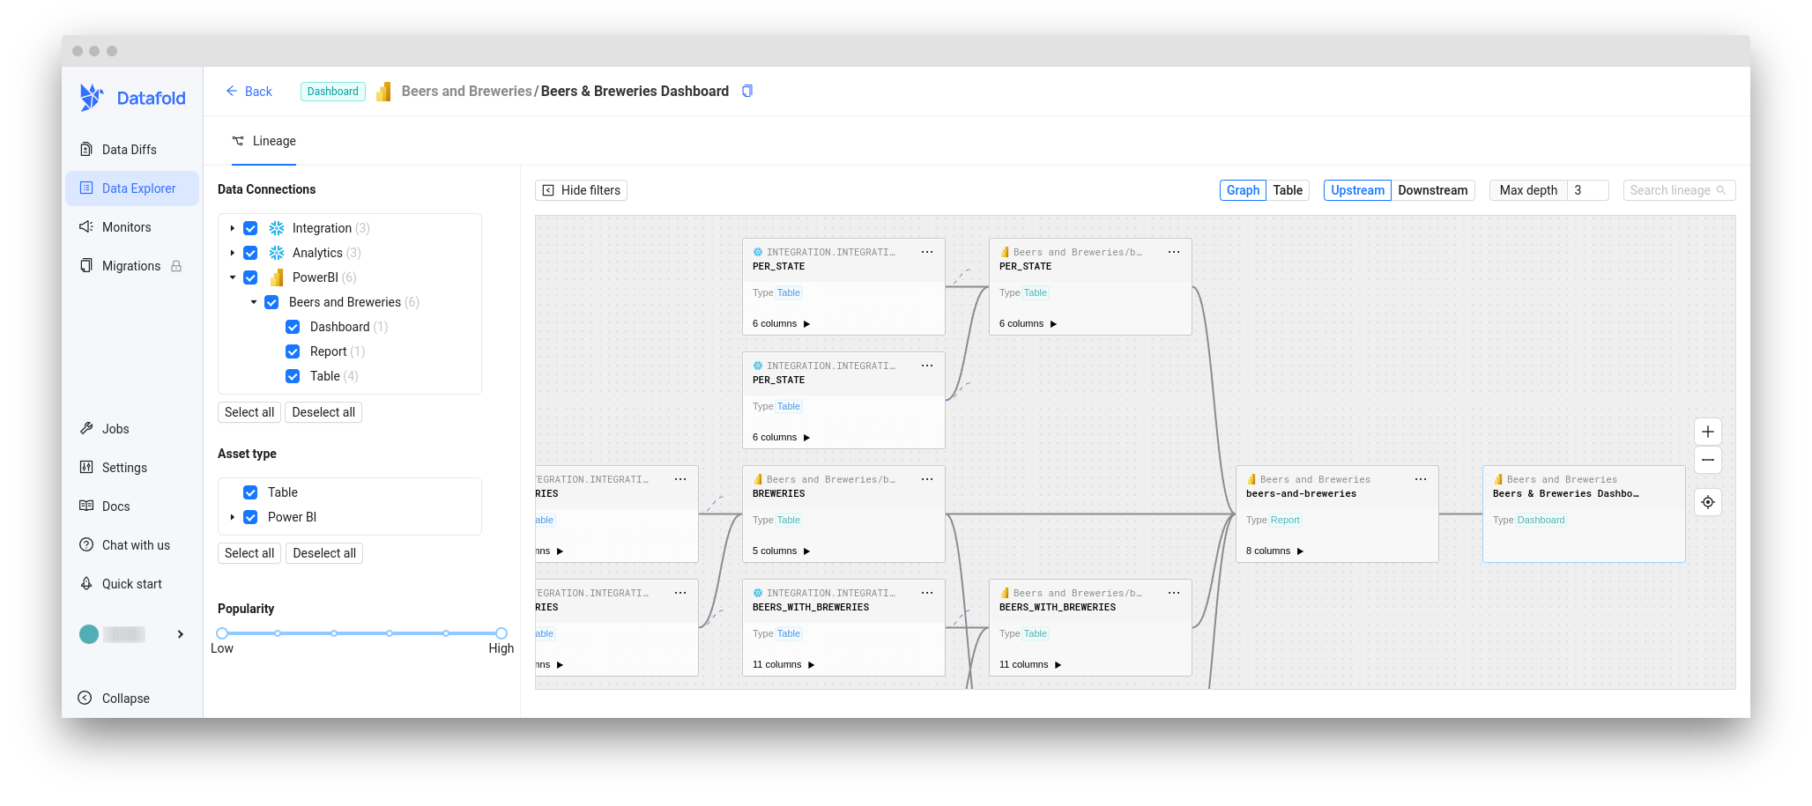This screenshot has height=806, width=1812.
Task: Uncheck Beers and Breweries checkbox
Action: pos(271,302)
